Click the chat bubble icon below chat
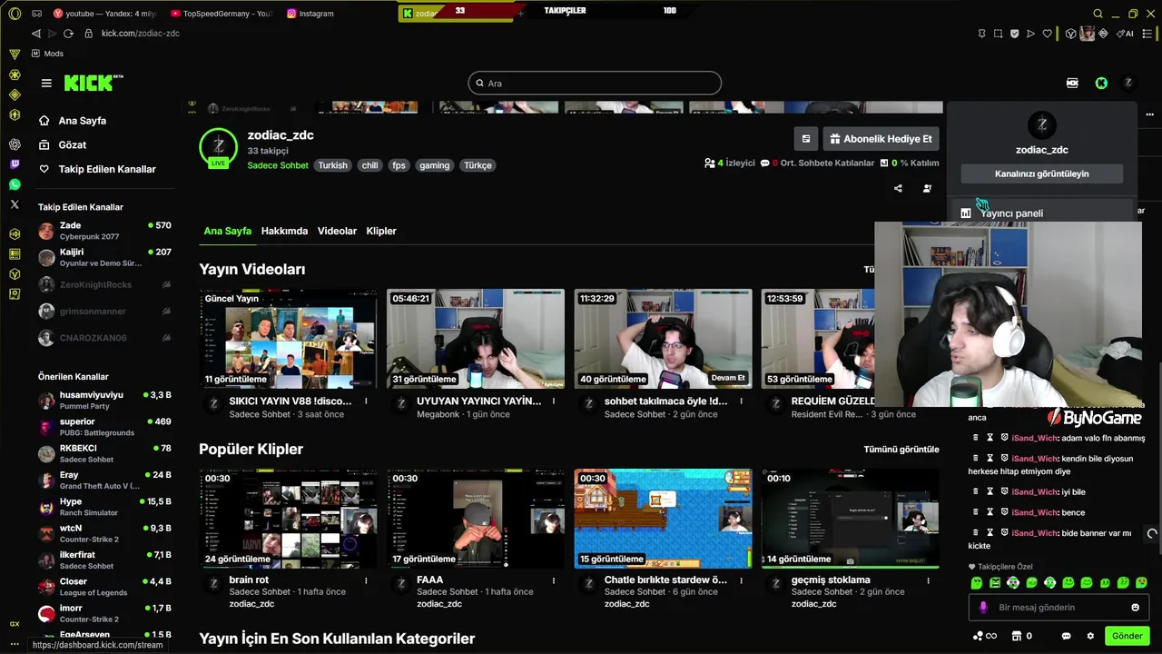This screenshot has width=1162, height=654. [1066, 636]
